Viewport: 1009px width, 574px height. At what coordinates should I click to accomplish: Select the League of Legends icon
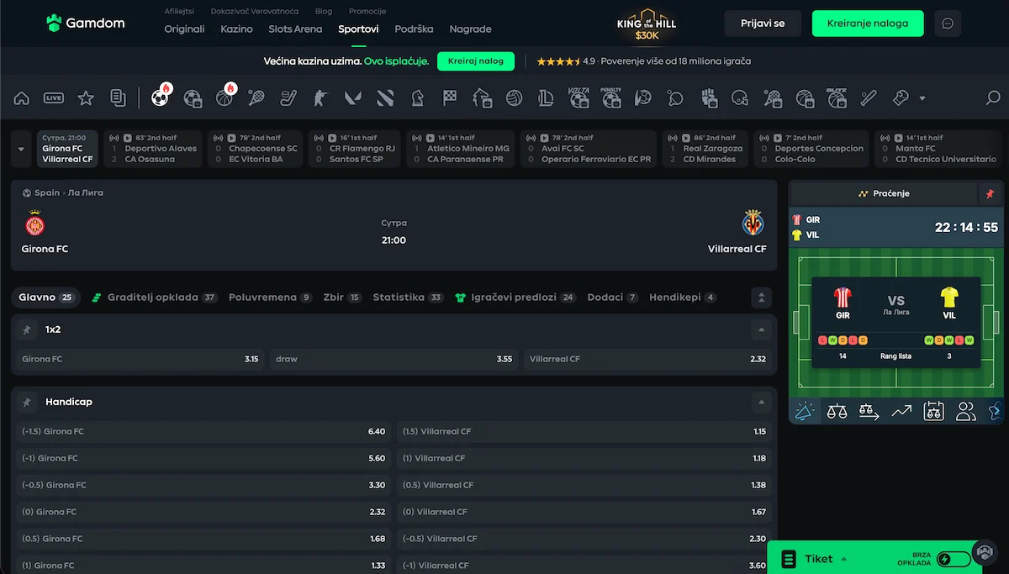[546, 98]
